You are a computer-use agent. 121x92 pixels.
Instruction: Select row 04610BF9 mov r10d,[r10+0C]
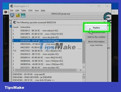[x=47, y=34]
